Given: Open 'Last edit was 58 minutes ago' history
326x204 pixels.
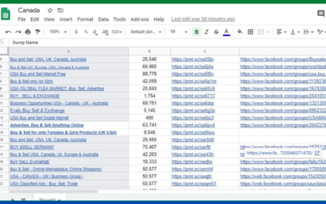Looking at the screenshot, I should pyautogui.click(x=203, y=19).
